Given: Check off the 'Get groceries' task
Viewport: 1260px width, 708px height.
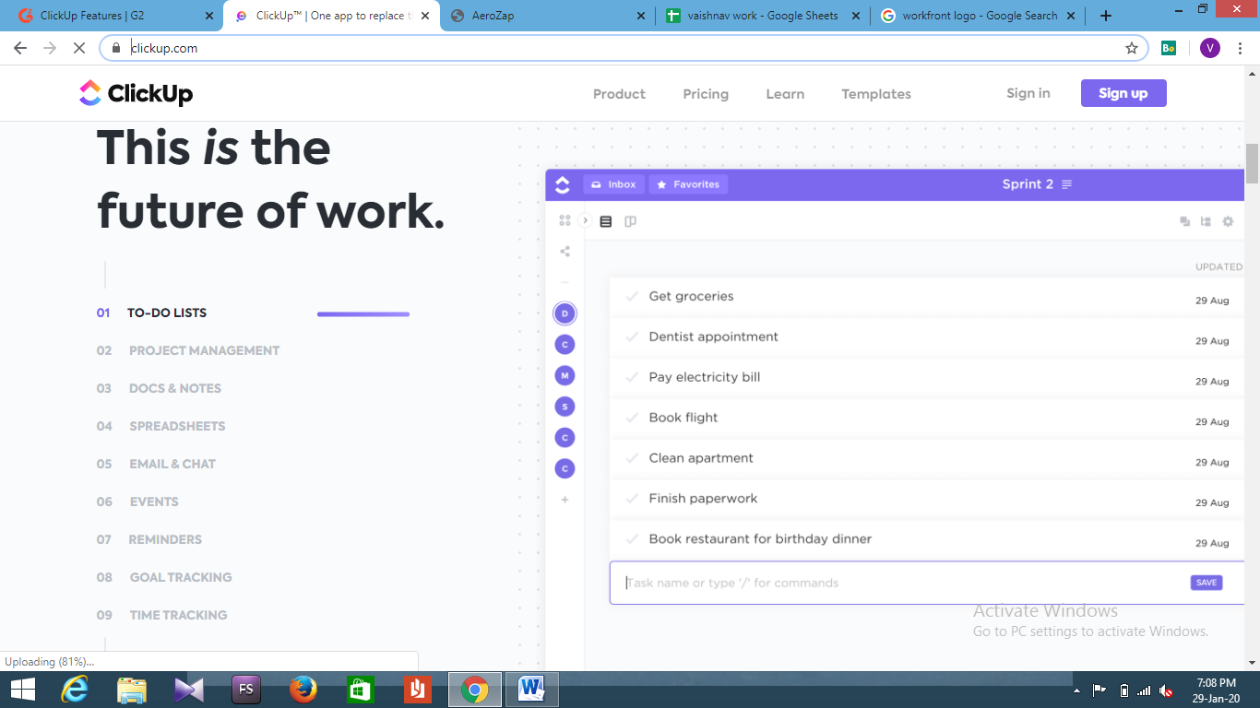Looking at the screenshot, I should [x=632, y=296].
